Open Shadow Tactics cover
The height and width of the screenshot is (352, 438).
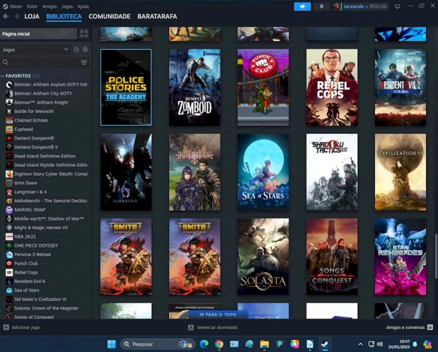[332, 172]
